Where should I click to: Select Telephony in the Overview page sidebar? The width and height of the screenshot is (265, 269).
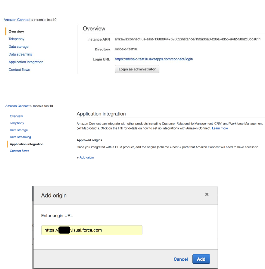16,39
